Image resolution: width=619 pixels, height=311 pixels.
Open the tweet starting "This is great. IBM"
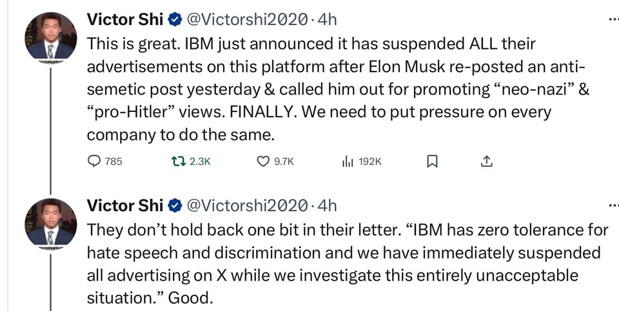pos(322,90)
